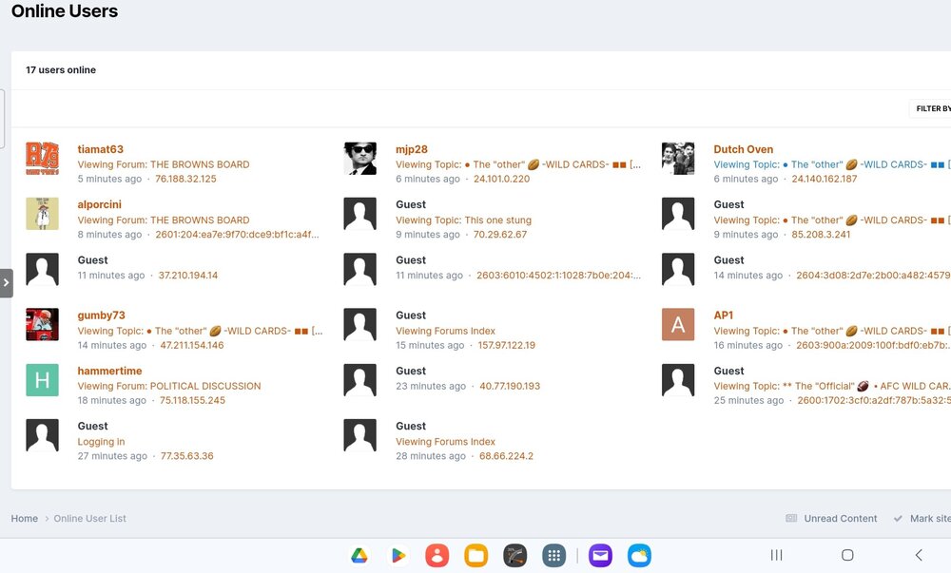Click the IP address 24.101.0.220
This screenshot has height=573, width=951.
click(501, 179)
